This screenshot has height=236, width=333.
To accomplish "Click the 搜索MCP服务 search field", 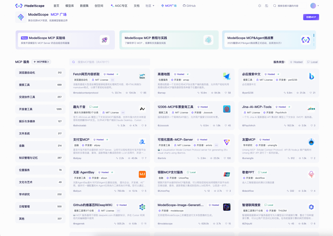I will (109, 62).
